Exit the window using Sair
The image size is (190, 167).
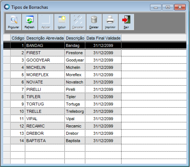[x=126, y=22]
